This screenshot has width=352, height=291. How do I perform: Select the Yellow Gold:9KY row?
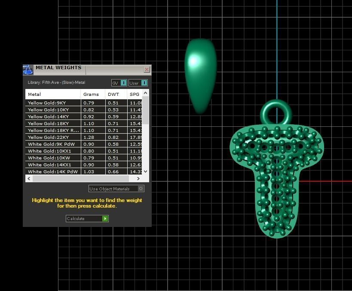pyautogui.click(x=84, y=103)
